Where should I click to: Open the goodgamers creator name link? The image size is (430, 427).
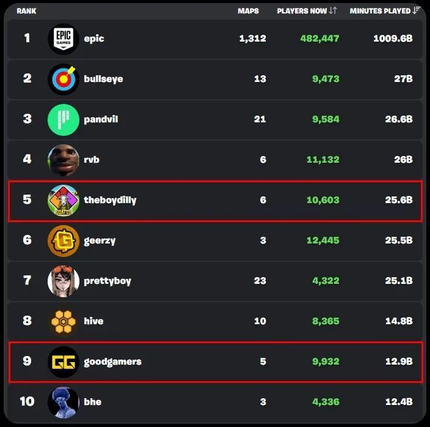click(112, 362)
